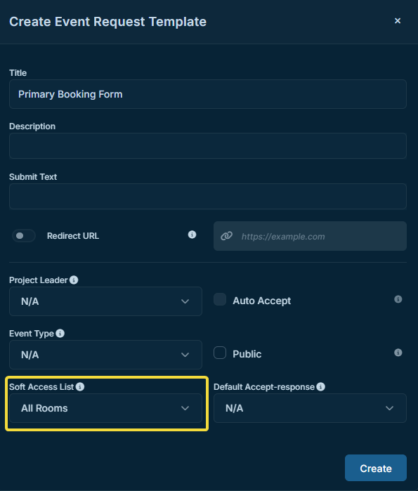Toggle the Redirect URL switch
Viewport: 418px width, 491px height.
click(24, 236)
